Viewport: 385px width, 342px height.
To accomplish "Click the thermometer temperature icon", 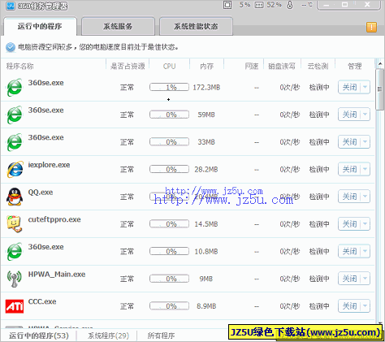I will click(x=290, y=5).
